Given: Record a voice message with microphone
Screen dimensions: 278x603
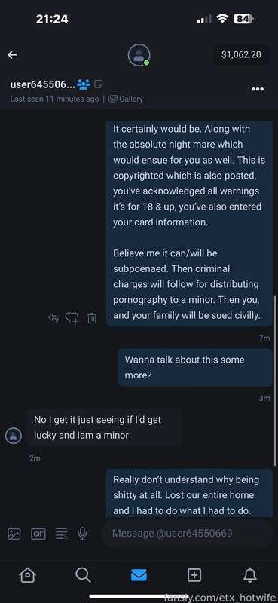Looking at the screenshot, I should tap(82, 534).
